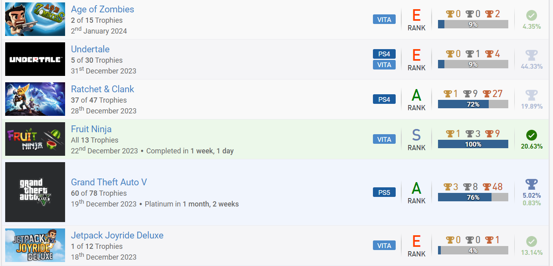Click the S rank of Fruit Ninja

[416, 135]
